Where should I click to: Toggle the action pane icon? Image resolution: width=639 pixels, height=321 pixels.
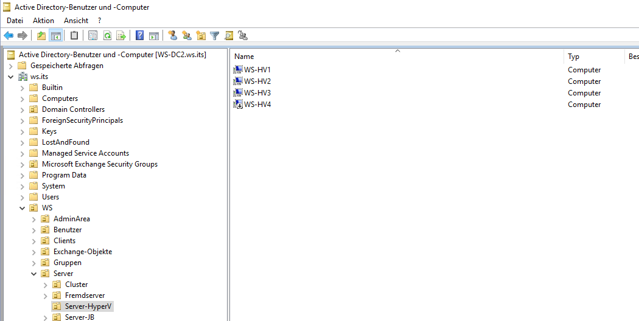(153, 36)
